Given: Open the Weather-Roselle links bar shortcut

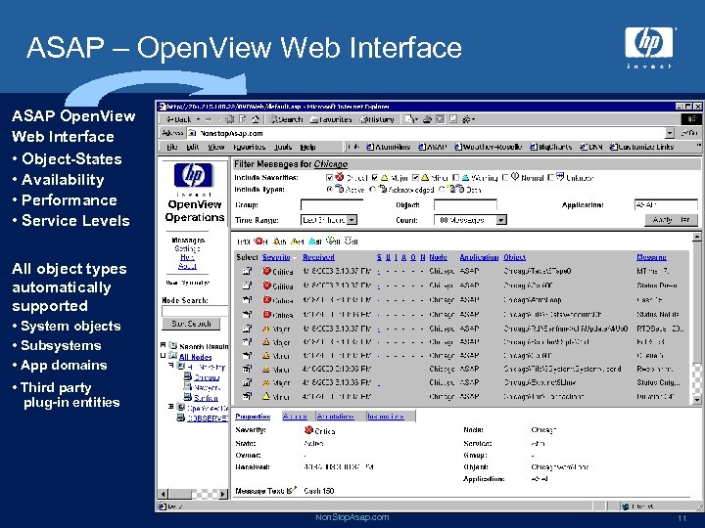Looking at the screenshot, I should pos(488,147).
